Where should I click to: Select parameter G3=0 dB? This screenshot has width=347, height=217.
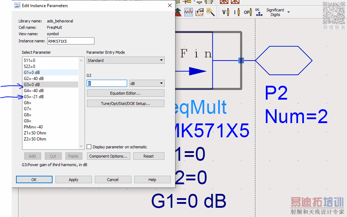(x=50, y=84)
